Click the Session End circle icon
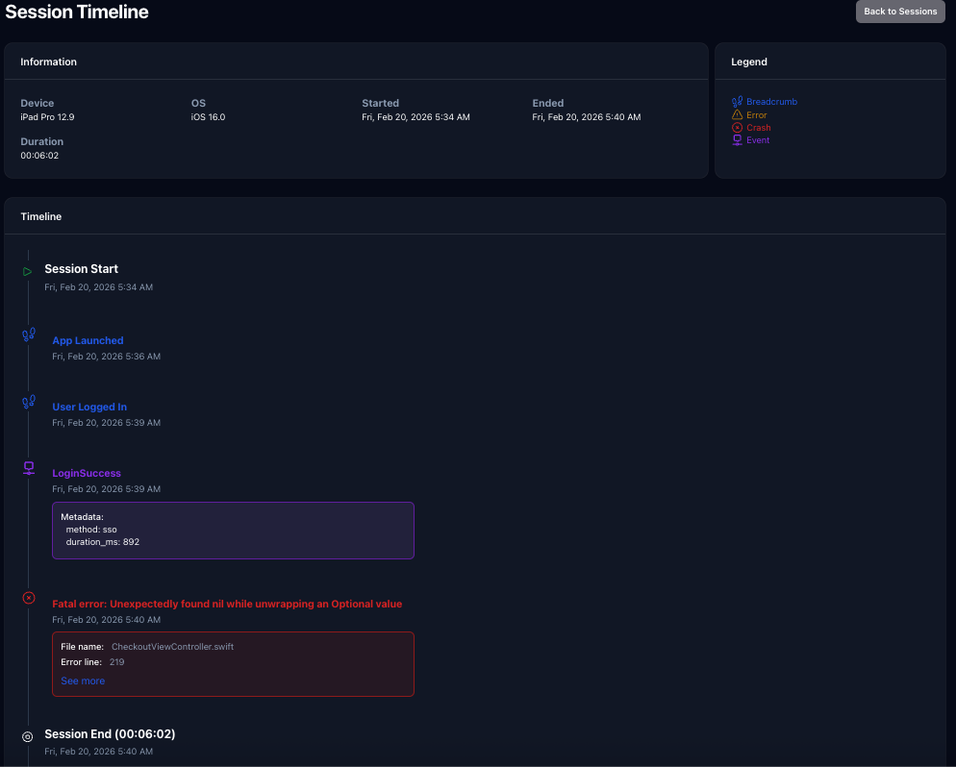 point(28,736)
